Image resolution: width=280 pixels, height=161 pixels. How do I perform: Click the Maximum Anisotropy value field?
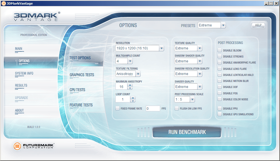pyautogui.click(x=121, y=87)
